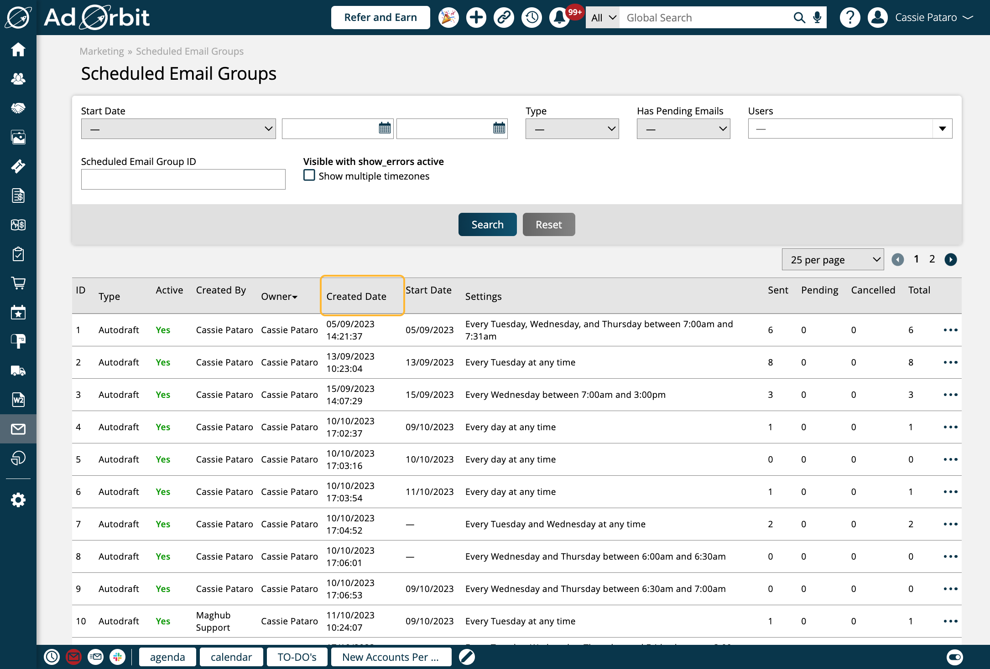Open the Has Pending Emails dropdown

coord(683,129)
